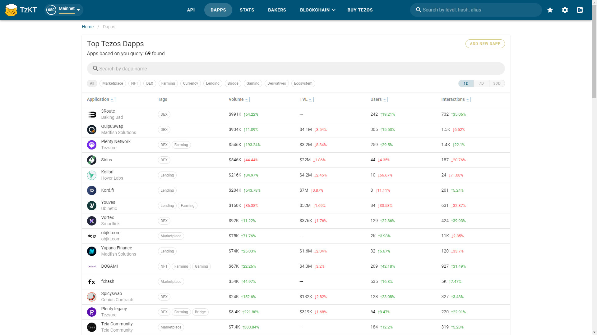This screenshot has width=597, height=335.
Task: Toggle the Farming category filter
Action: pos(168,83)
